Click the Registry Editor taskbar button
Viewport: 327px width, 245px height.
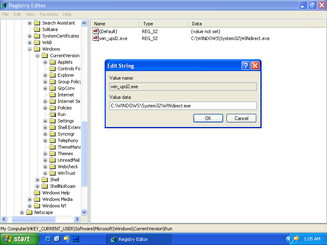pos(139,239)
